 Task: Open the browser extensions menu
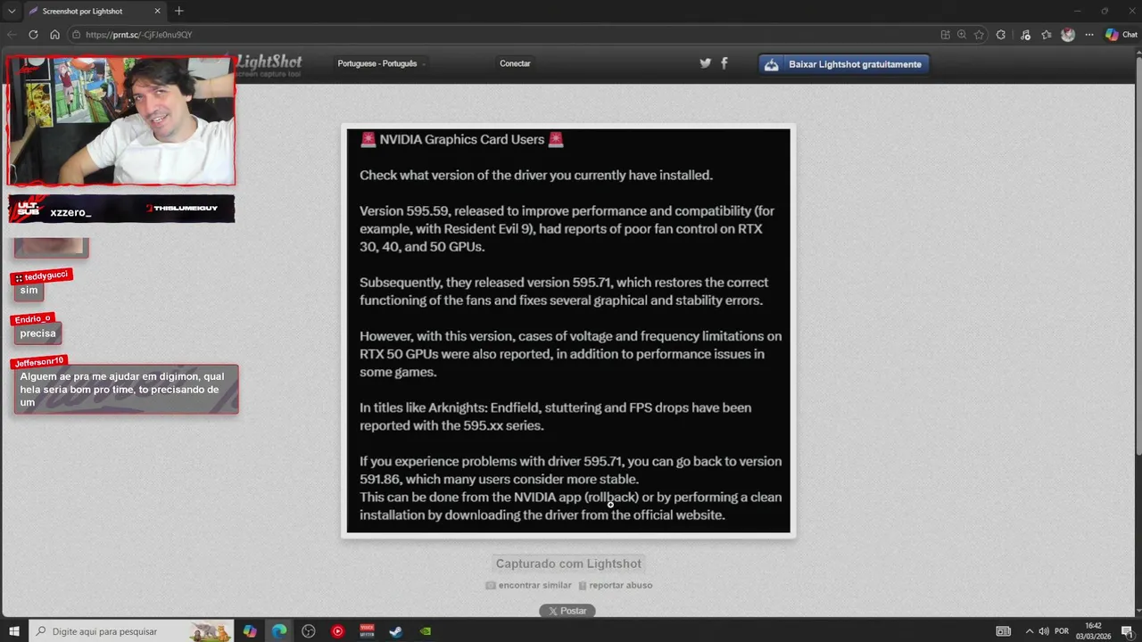click(x=1001, y=35)
